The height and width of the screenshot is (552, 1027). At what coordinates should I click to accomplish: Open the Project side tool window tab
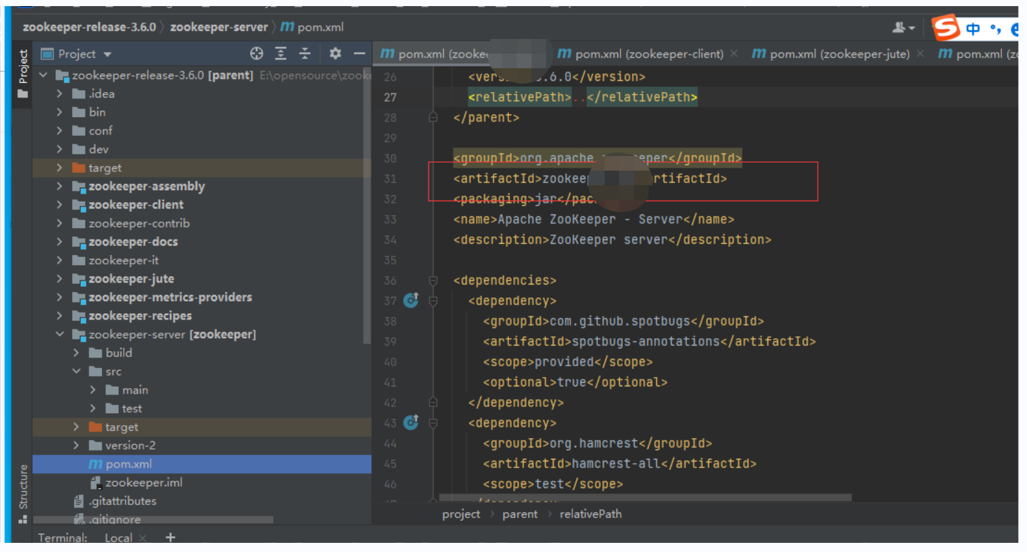point(23,74)
